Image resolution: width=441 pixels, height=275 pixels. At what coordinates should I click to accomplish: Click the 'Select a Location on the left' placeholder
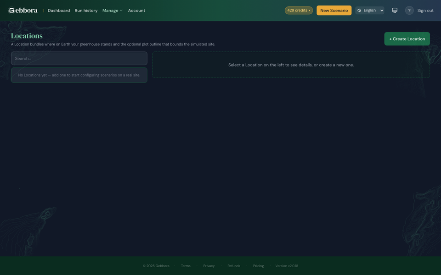(x=291, y=65)
